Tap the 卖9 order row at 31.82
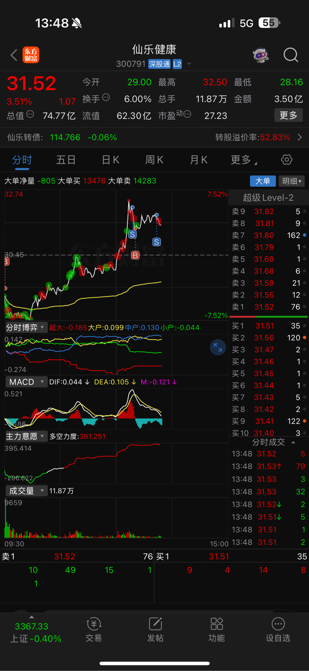Image resolution: width=309 pixels, height=671 pixels. [268, 211]
